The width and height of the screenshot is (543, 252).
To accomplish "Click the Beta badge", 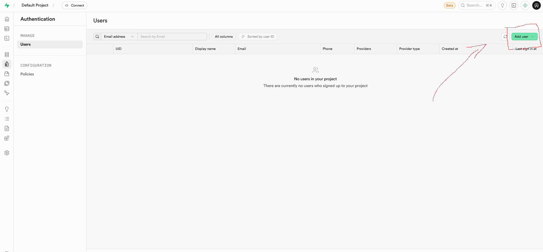I will pos(450,5).
